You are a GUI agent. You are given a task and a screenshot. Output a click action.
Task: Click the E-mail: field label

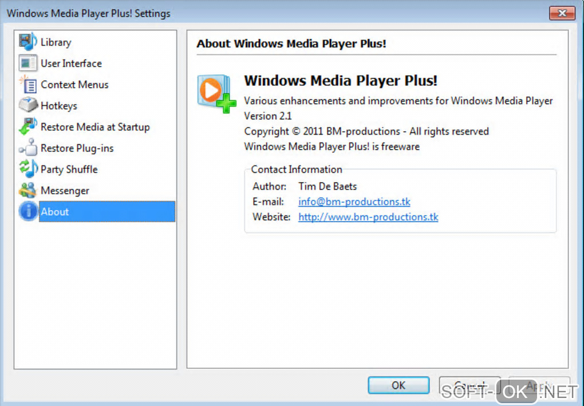click(x=268, y=202)
